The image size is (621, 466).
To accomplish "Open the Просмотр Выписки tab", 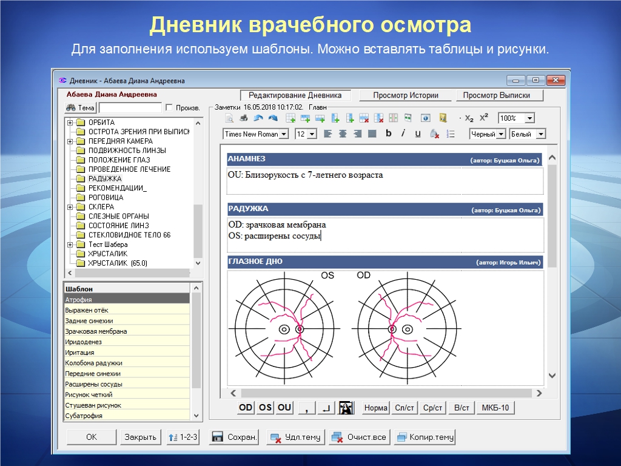I will [x=496, y=95].
